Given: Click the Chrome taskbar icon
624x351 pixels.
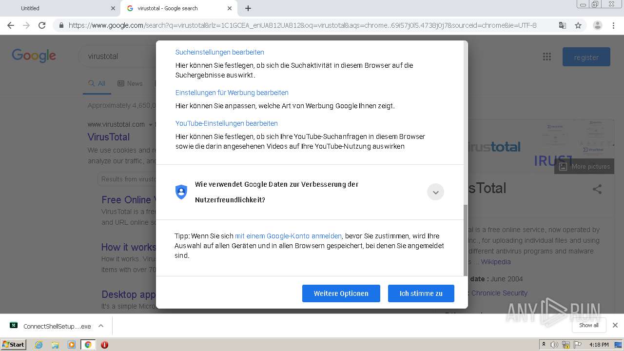Looking at the screenshot, I should 88,345.
